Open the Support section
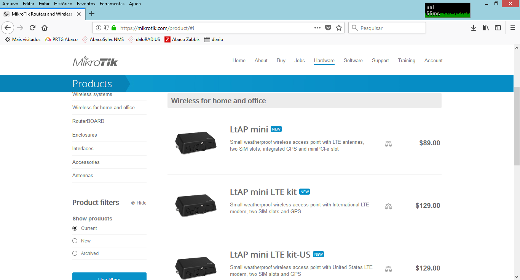Viewport: 520px width, 280px height. click(380, 61)
